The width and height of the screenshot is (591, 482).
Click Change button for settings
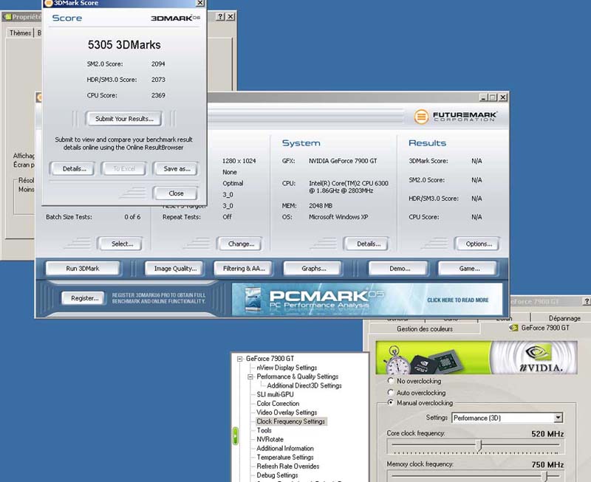[239, 244]
